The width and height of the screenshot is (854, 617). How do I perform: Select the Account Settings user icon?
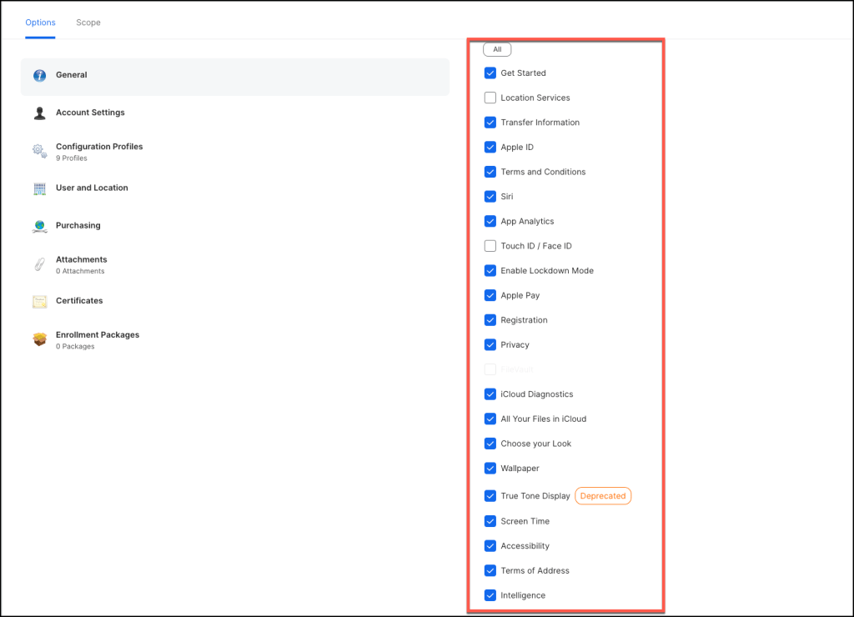point(39,113)
